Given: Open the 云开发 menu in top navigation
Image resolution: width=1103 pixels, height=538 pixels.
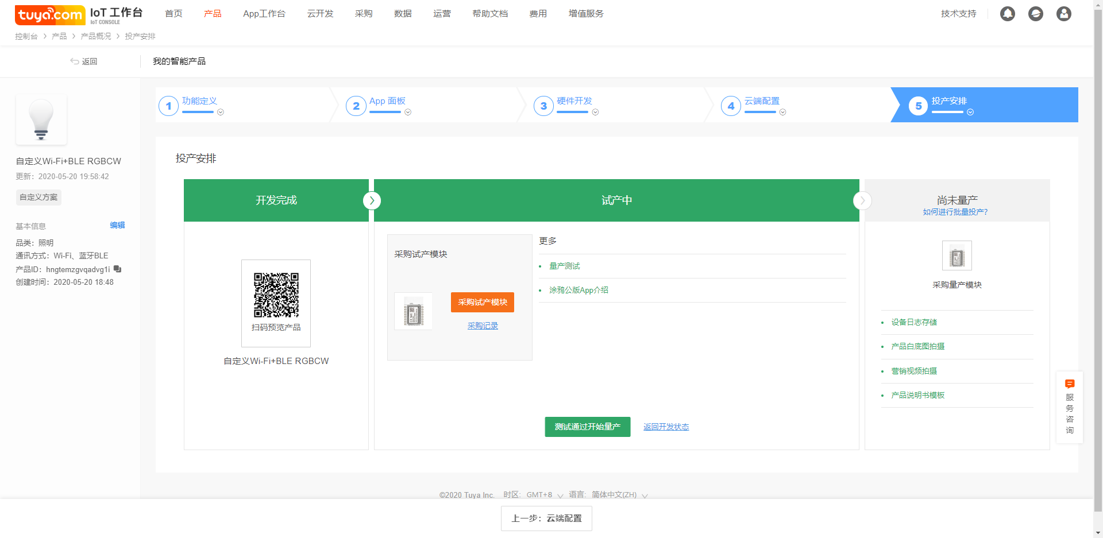Looking at the screenshot, I should pos(320,14).
